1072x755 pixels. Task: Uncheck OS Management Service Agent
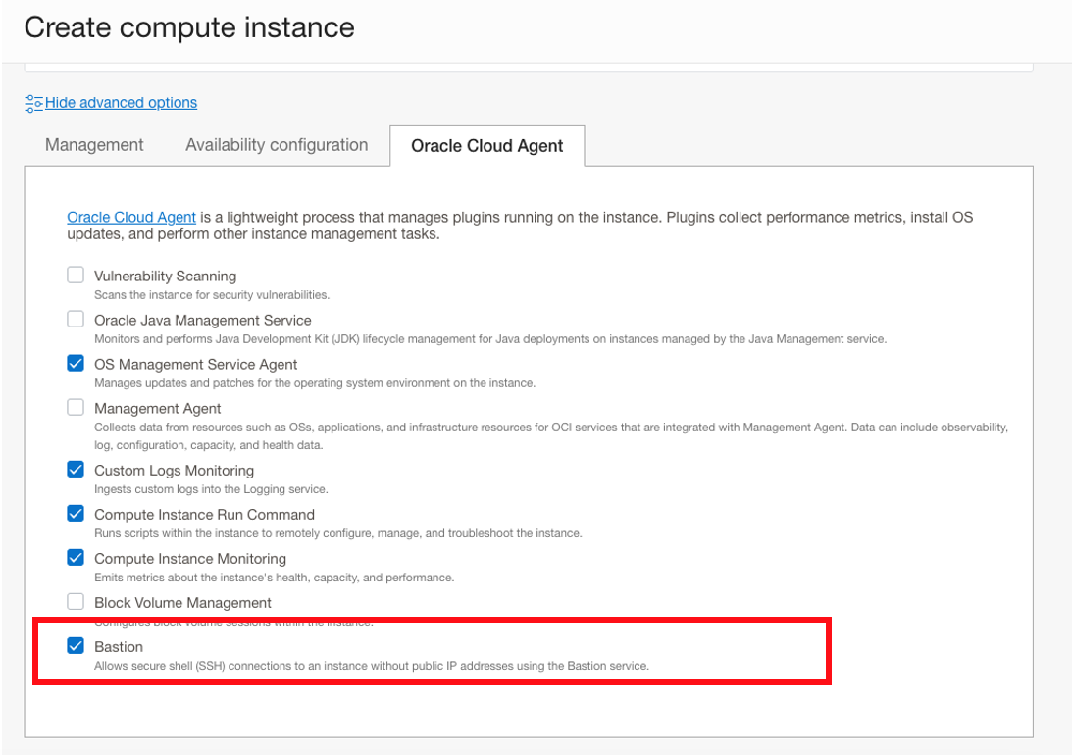(76, 363)
